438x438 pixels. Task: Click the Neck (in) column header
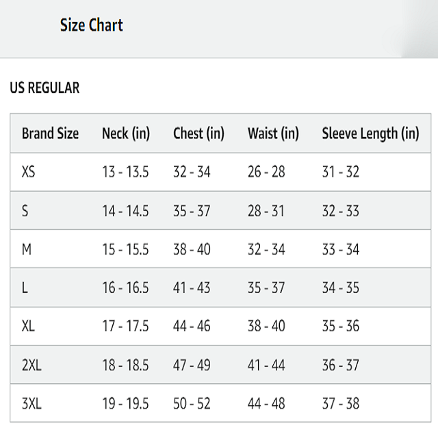(126, 133)
